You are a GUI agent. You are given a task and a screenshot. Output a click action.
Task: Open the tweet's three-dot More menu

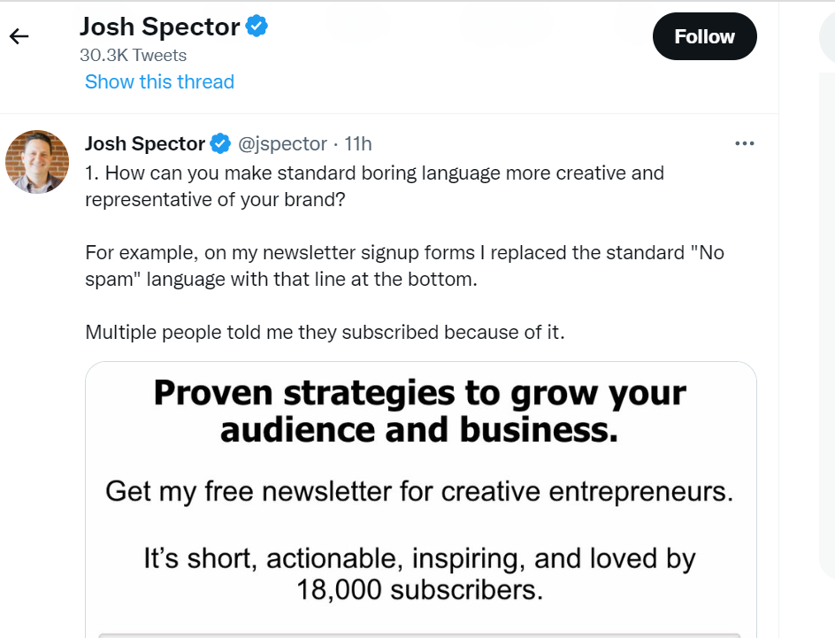coord(745,143)
